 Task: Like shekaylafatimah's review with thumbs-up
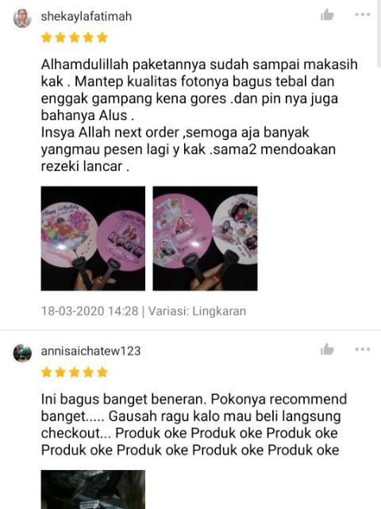[327, 14]
